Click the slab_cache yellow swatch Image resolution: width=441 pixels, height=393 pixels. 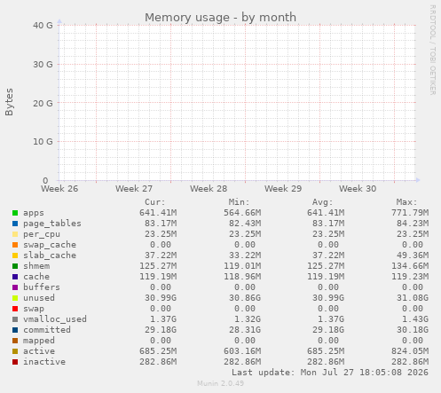(15, 255)
